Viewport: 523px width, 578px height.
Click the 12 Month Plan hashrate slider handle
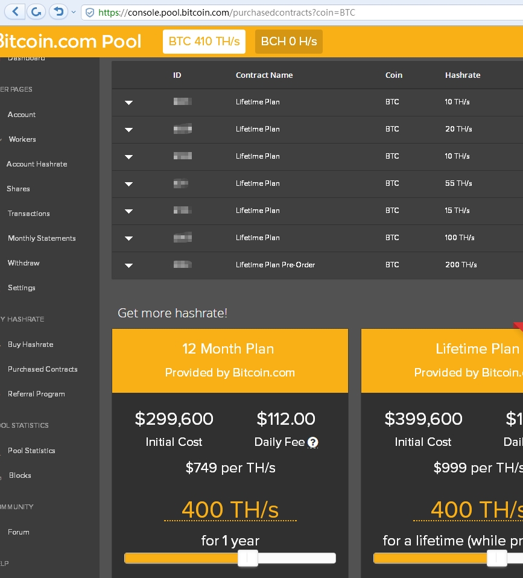tap(248, 558)
